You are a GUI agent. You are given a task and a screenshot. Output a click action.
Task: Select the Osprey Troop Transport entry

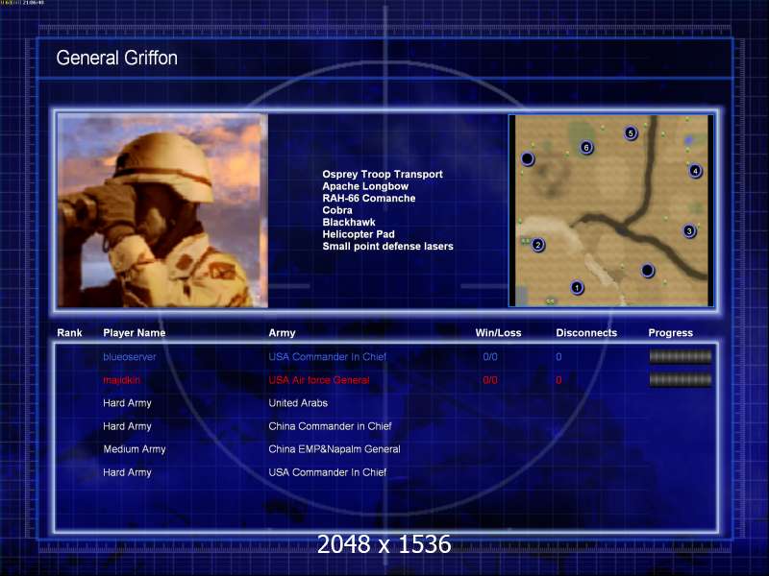coord(383,174)
